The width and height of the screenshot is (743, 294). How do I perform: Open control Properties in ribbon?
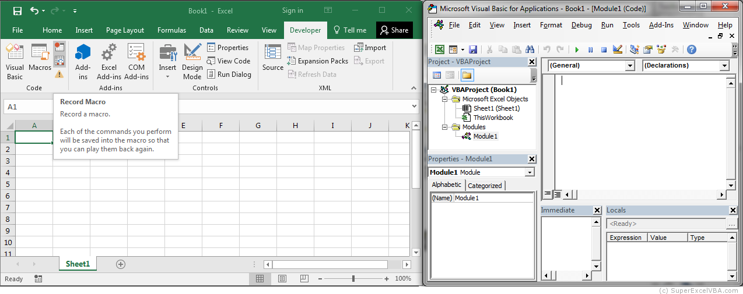coord(228,48)
